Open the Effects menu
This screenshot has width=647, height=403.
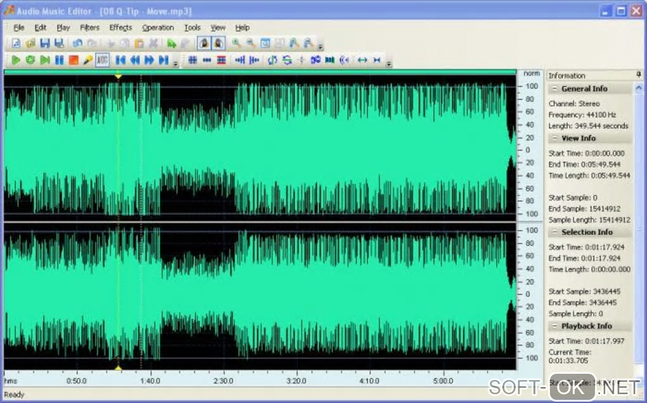[x=121, y=28]
